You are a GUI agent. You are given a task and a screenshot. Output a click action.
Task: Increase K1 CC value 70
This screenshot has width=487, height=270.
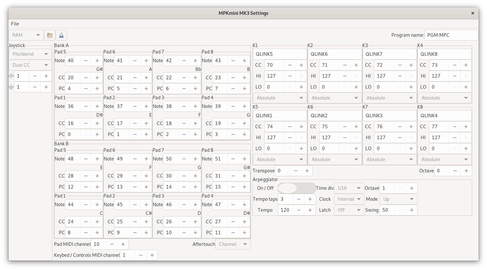pos(301,65)
